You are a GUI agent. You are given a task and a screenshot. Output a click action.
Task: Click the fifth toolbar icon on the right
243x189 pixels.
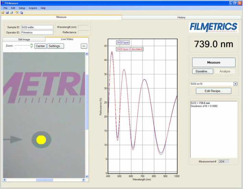click(x=21, y=12)
